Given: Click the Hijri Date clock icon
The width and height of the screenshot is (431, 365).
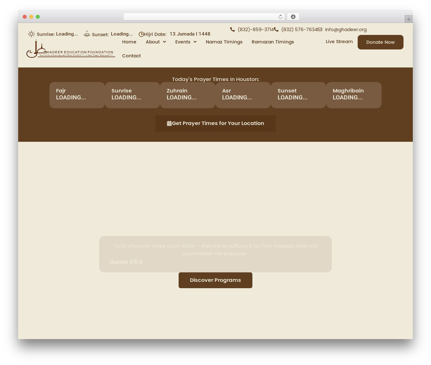Looking at the screenshot, I should (141, 34).
